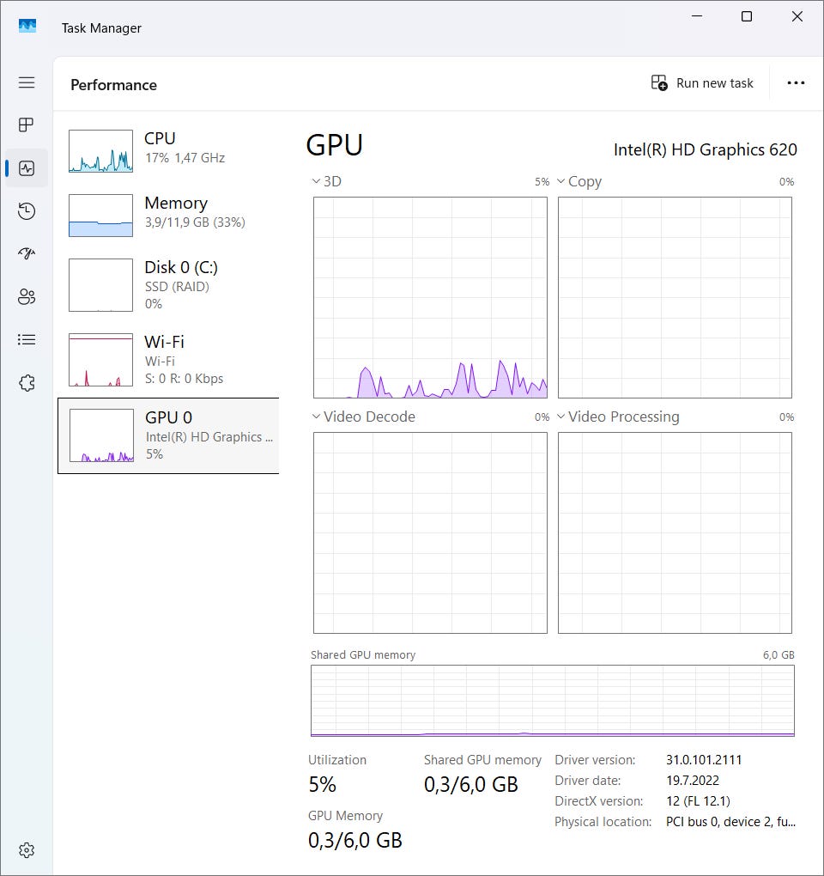This screenshot has height=876, width=824.
Task: Click the Task Manager app icon in title bar
Action: [x=27, y=27]
